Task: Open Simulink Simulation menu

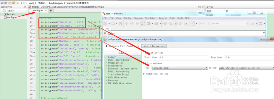Action: tap(151, 18)
